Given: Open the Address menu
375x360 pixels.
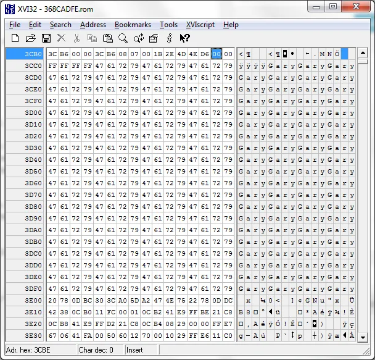Looking at the screenshot, I should tap(93, 25).
